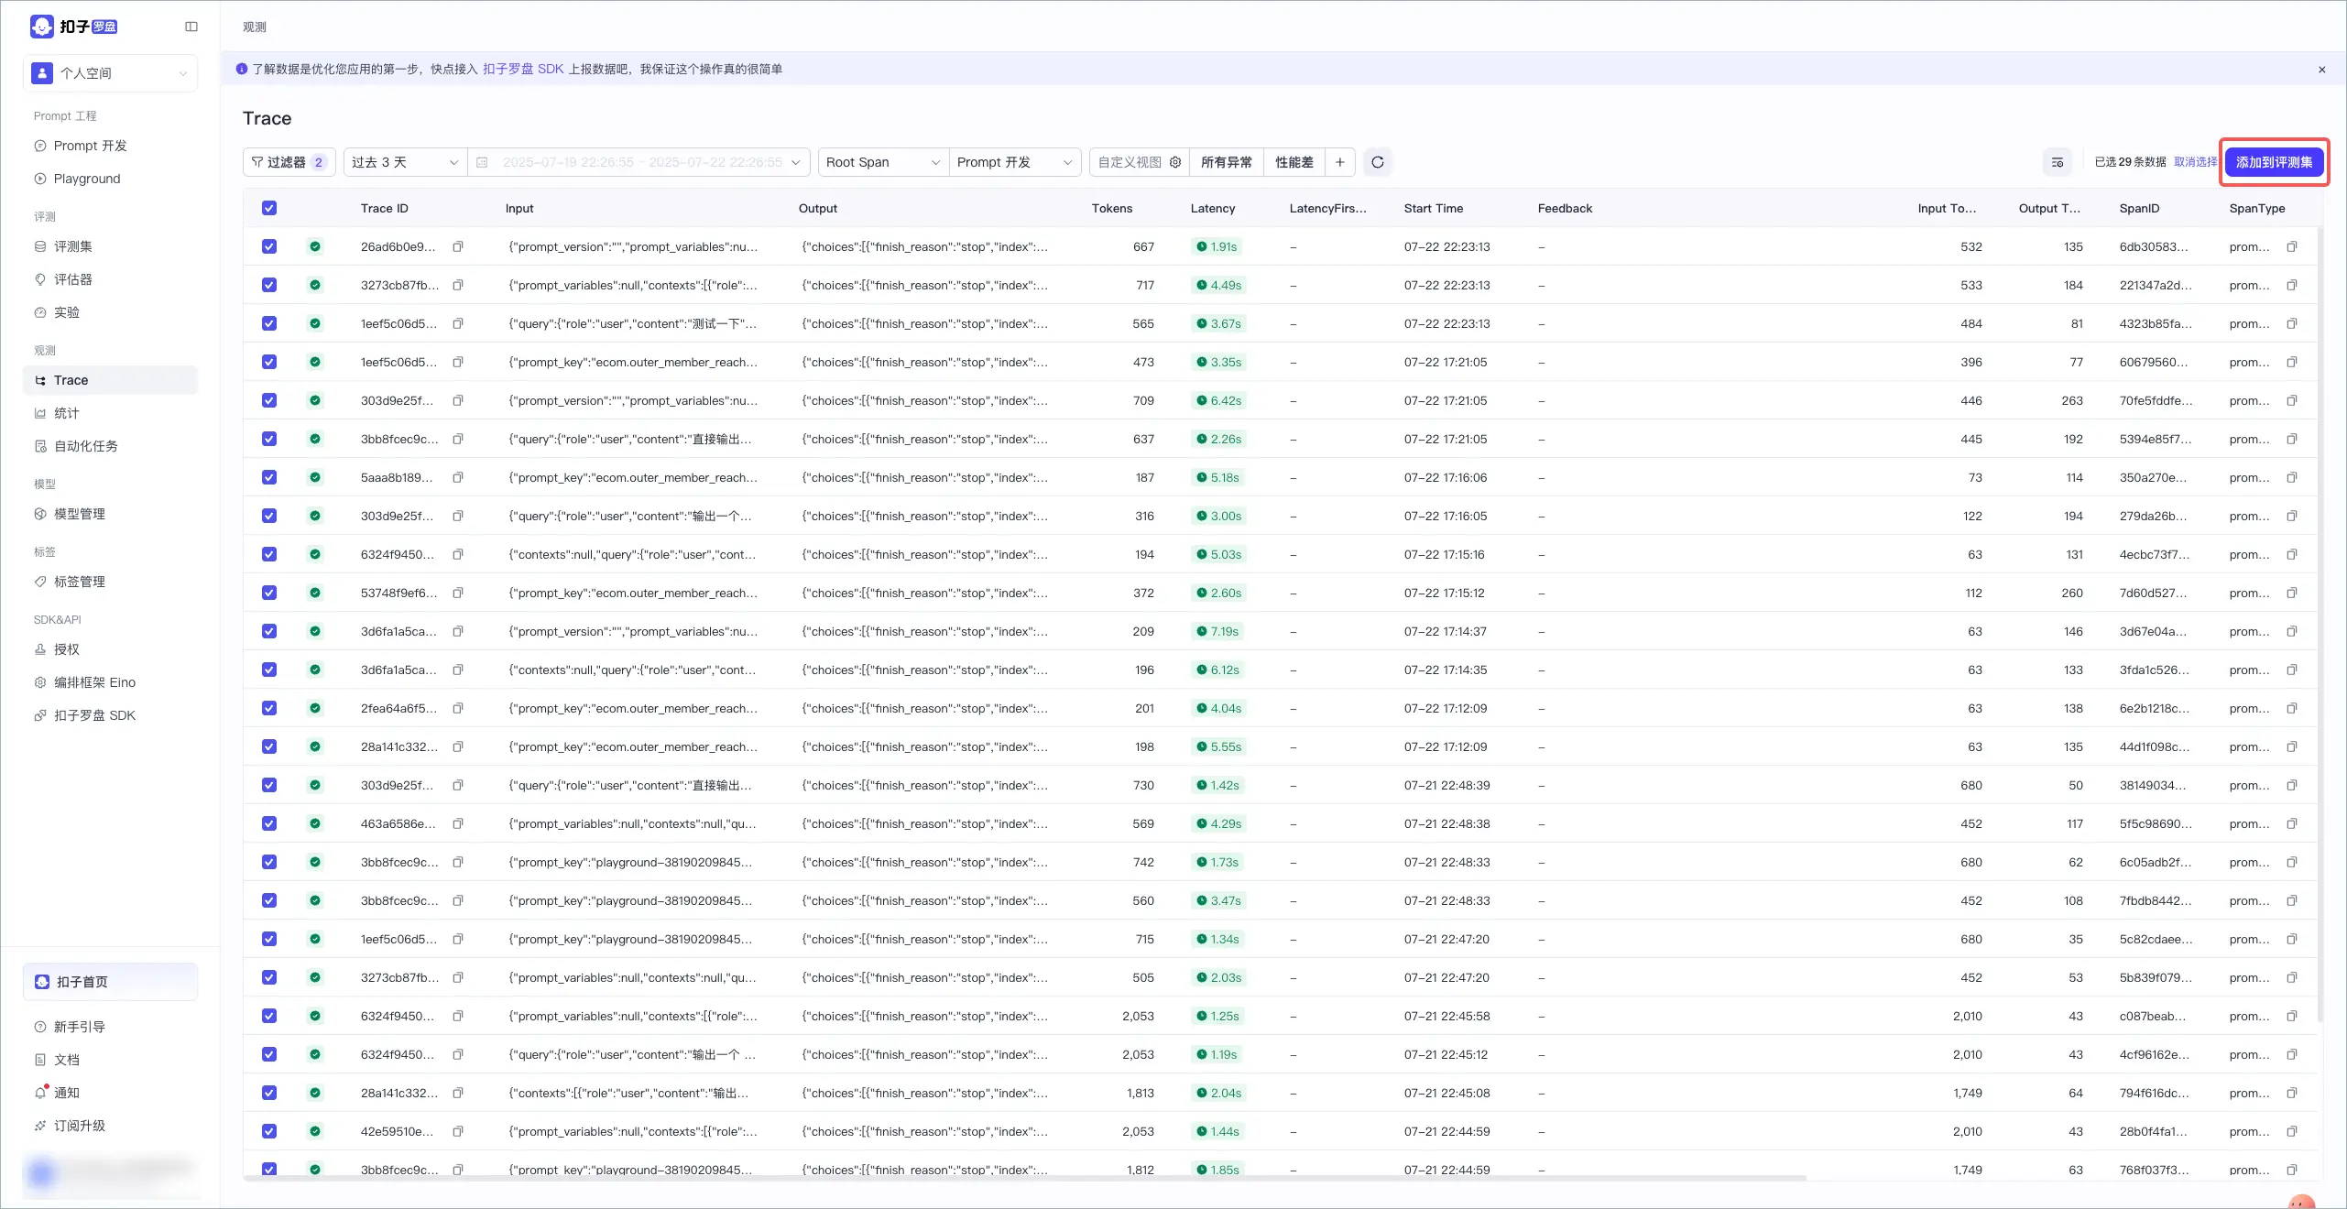Open the Root Span dropdown
The width and height of the screenshot is (2347, 1209).
883,162
